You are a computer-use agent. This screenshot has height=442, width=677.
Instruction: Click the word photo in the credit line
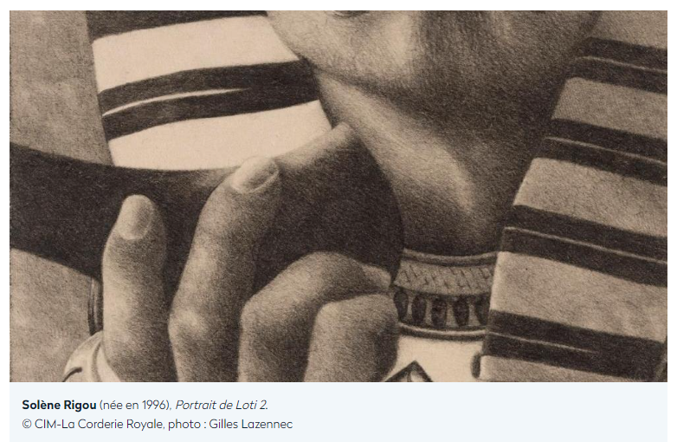coord(184,425)
